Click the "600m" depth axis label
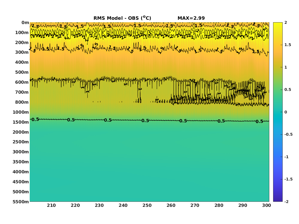The width and height of the screenshot is (299, 224). 22,82
